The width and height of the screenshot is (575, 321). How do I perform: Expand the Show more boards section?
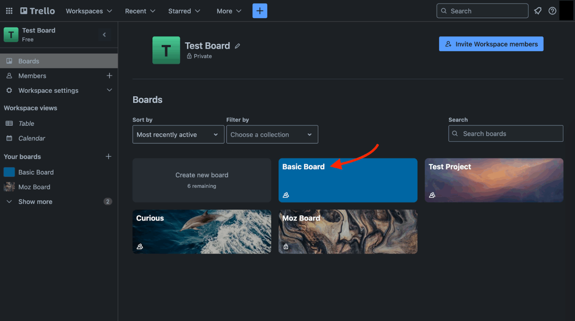tap(35, 201)
